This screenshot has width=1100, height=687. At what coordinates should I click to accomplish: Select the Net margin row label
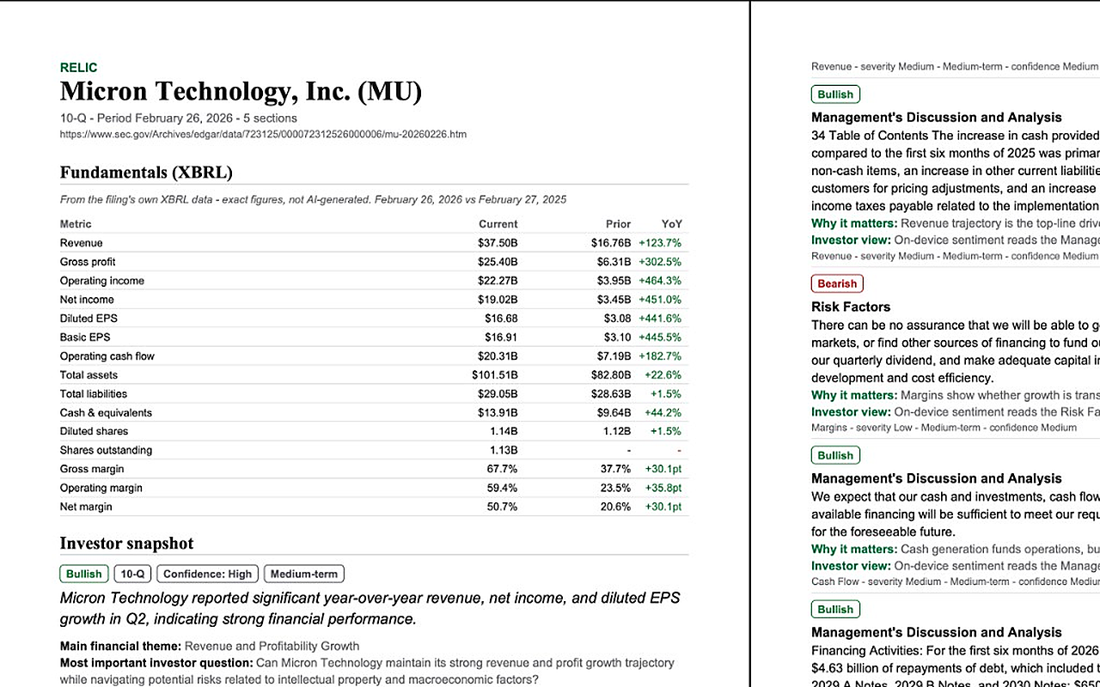86,508
